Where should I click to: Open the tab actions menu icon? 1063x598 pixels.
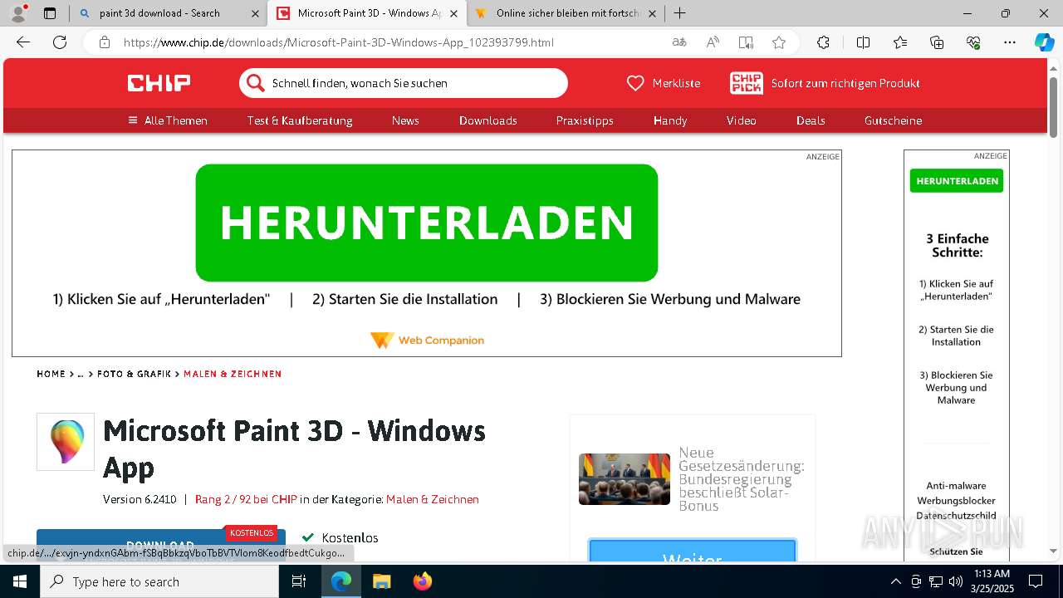point(50,13)
